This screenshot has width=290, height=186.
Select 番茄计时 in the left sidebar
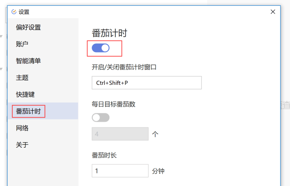click(x=28, y=111)
